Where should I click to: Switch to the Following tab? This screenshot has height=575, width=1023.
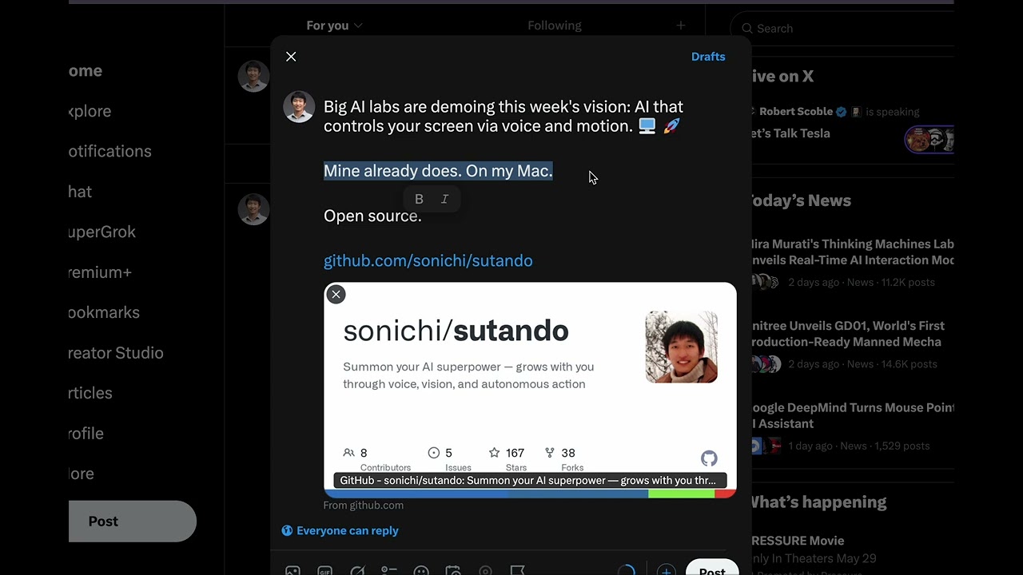click(x=555, y=26)
